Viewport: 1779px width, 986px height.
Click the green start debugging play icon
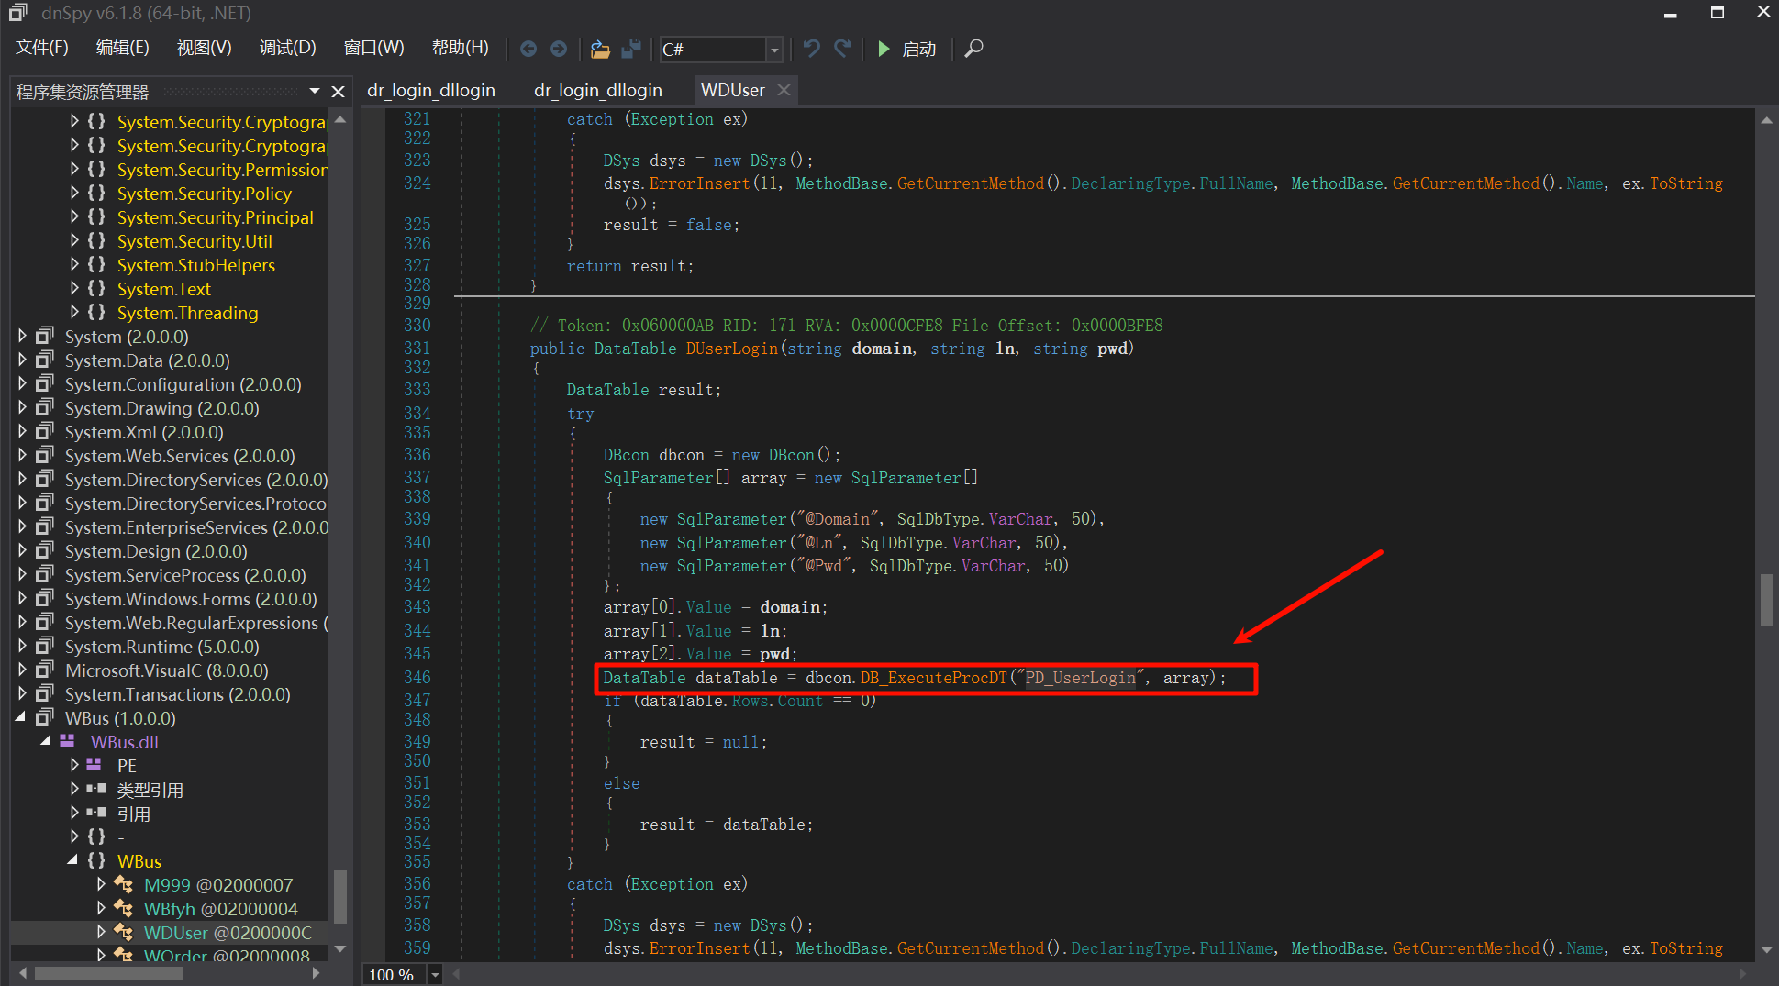884,49
